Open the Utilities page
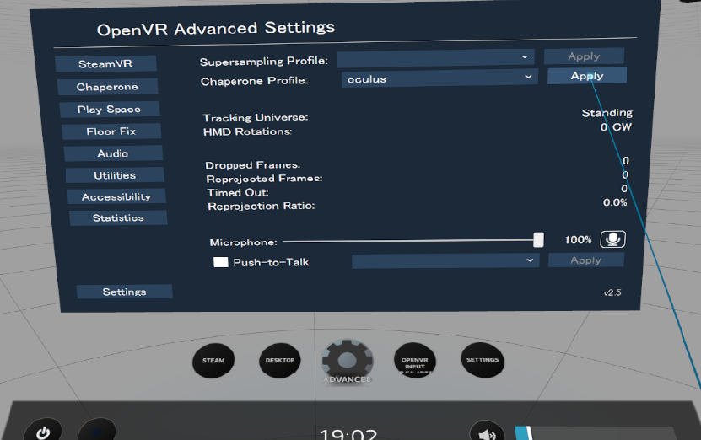This screenshot has height=440, width=701. (x=115, y=175)
